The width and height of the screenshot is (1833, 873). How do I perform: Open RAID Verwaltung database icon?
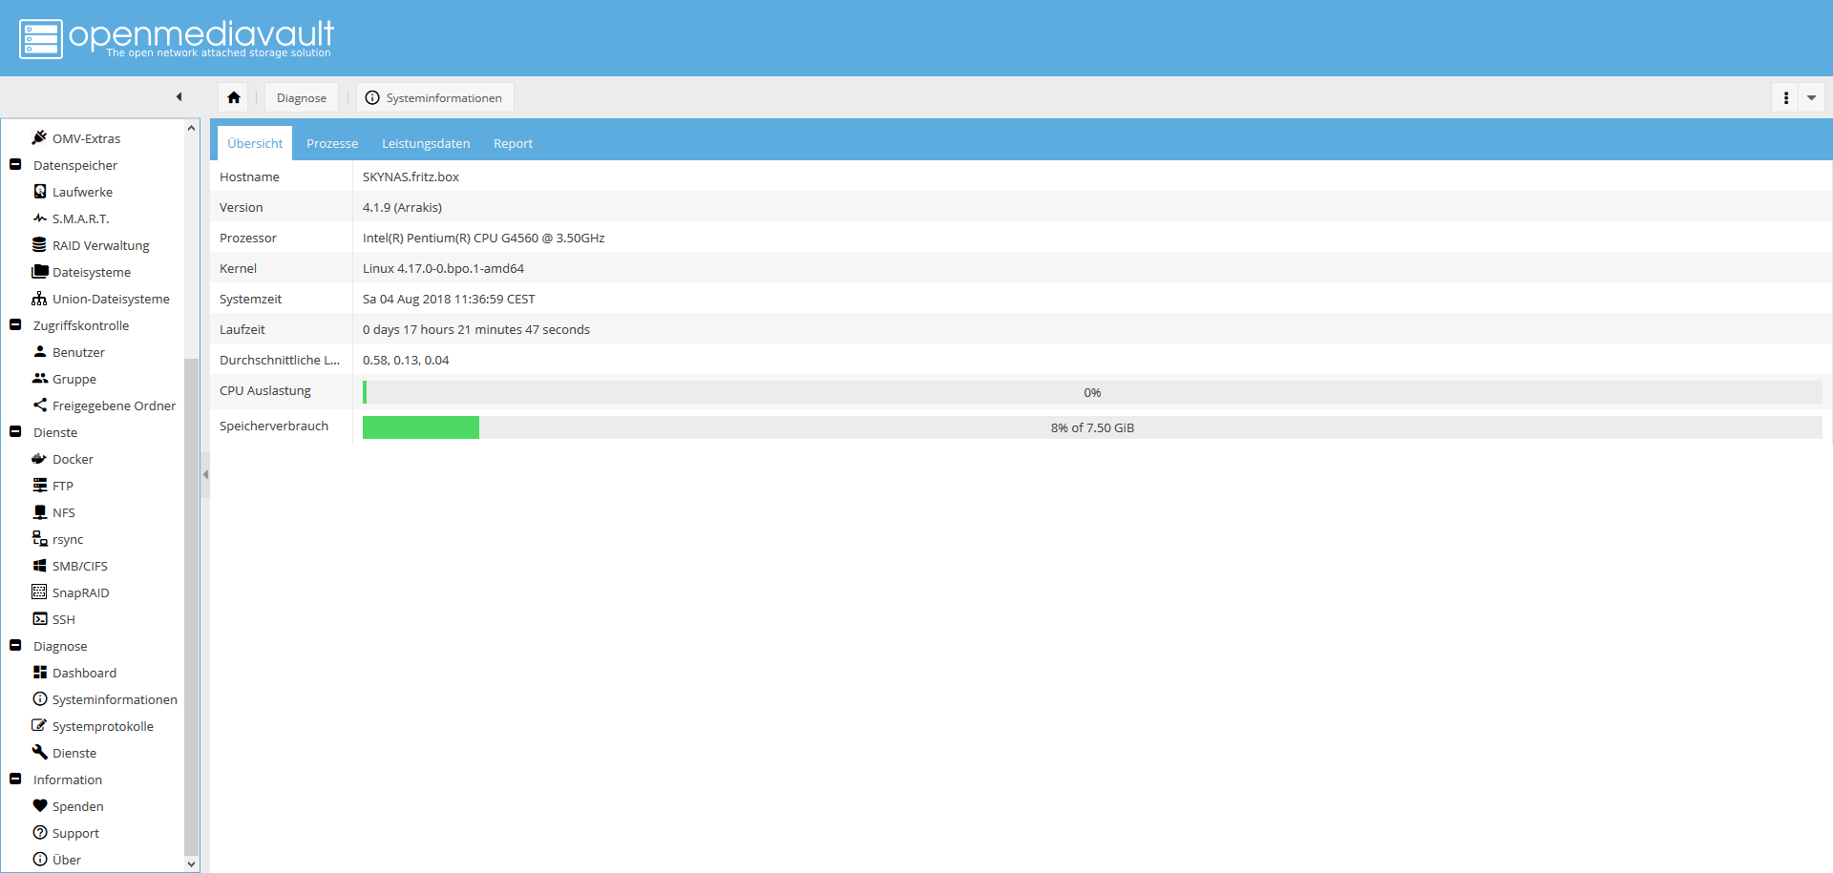tap(39, 244)
